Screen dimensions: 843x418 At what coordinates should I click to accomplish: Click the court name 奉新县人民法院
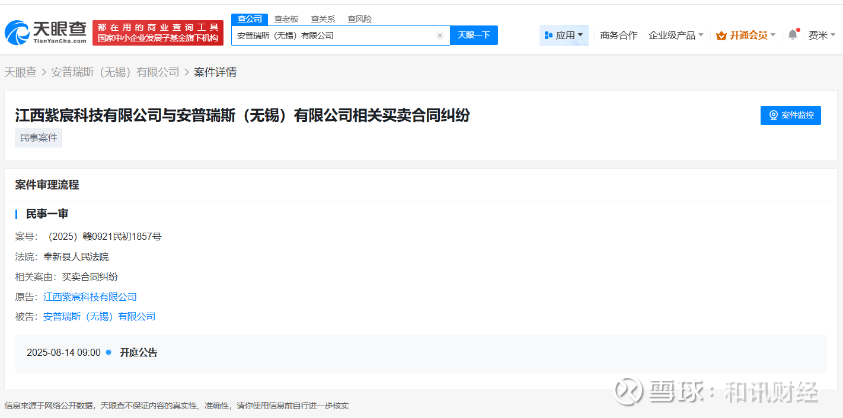[76, 257]
